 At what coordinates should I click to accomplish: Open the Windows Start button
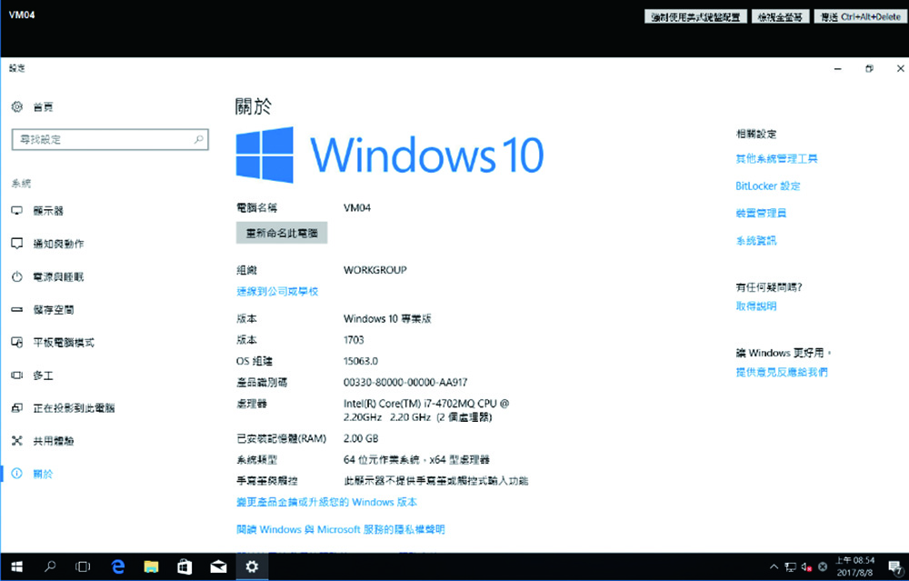point(16,566)
